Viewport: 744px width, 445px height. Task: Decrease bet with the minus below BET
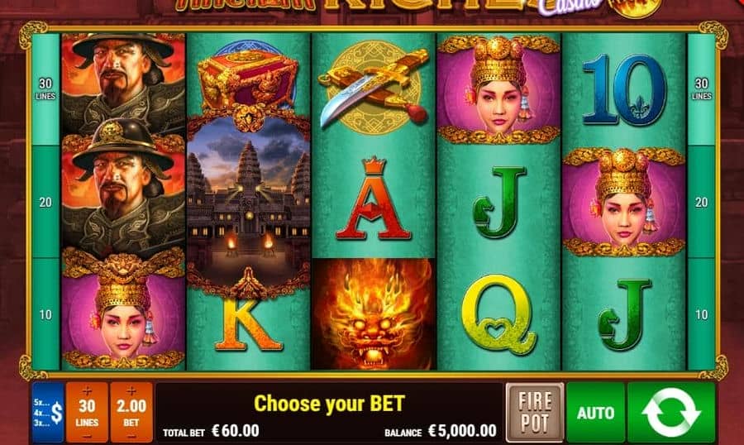(131, 435)
